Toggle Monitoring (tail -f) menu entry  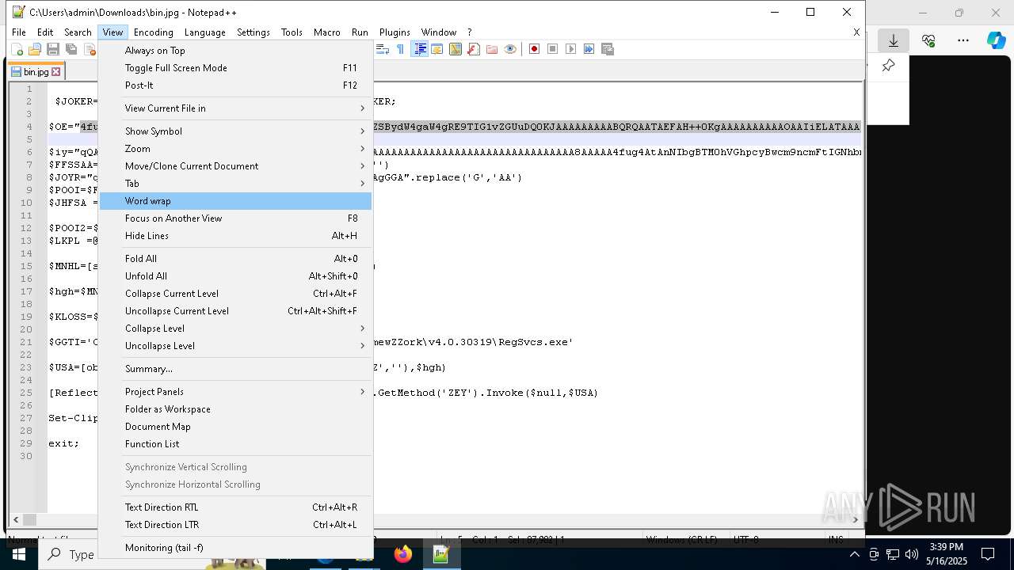pyautogui.click(x=236, y=548)
